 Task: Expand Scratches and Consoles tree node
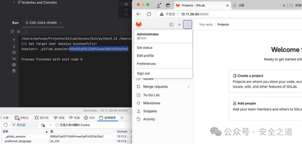tap(14, 3)
